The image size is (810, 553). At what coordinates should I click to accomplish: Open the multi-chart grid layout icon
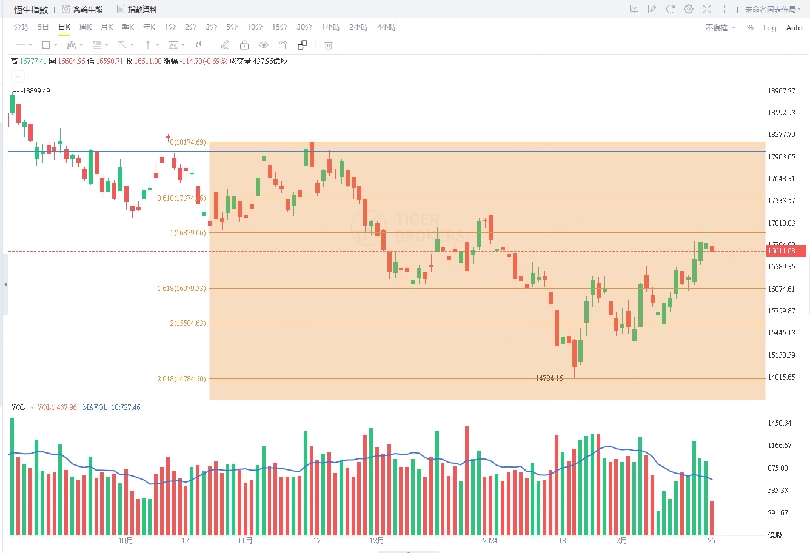click(x=725, y=9)
